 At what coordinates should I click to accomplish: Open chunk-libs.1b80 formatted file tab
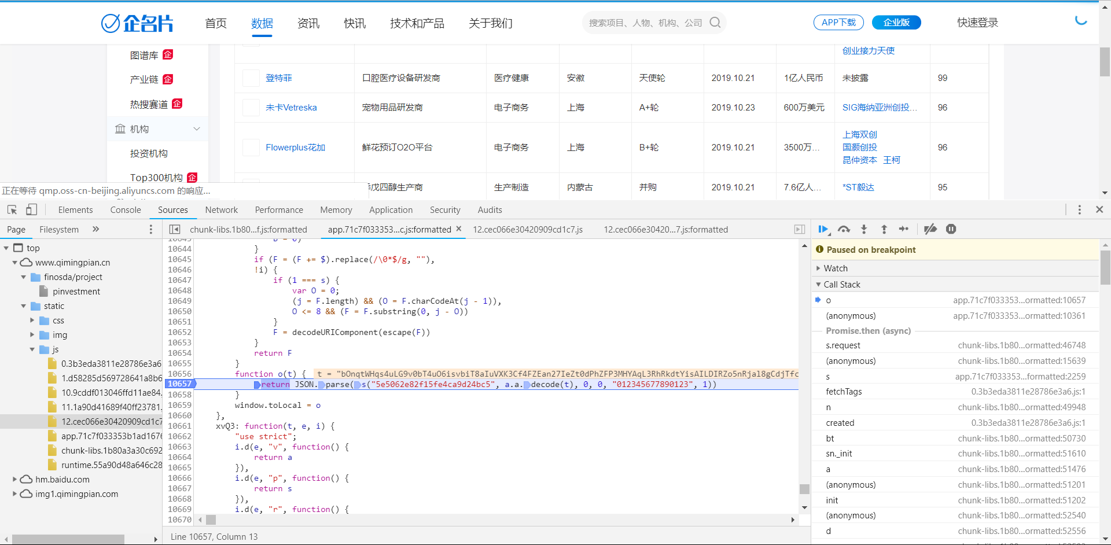click(248, 230)
